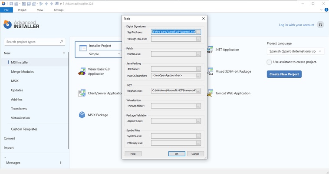Click the Create New Project button
The height and width of the screenshot is (174, 329).
(284, 74)
